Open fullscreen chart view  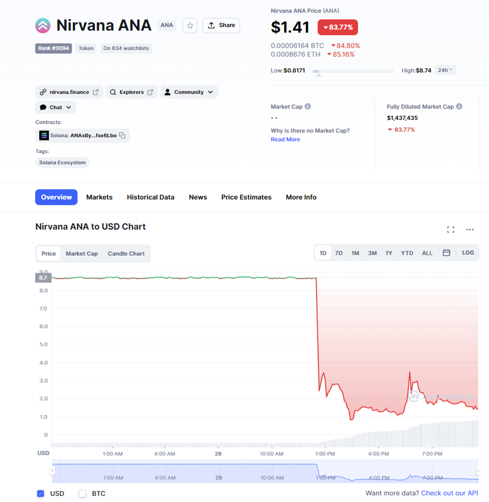tap(450, 229)
